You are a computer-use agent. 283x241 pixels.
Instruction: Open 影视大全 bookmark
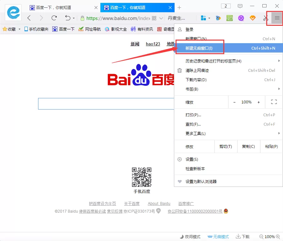click(116, 29)
